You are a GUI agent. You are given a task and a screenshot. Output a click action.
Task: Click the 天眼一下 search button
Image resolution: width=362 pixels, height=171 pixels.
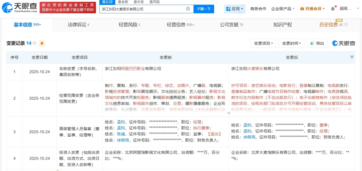point(204,9)
